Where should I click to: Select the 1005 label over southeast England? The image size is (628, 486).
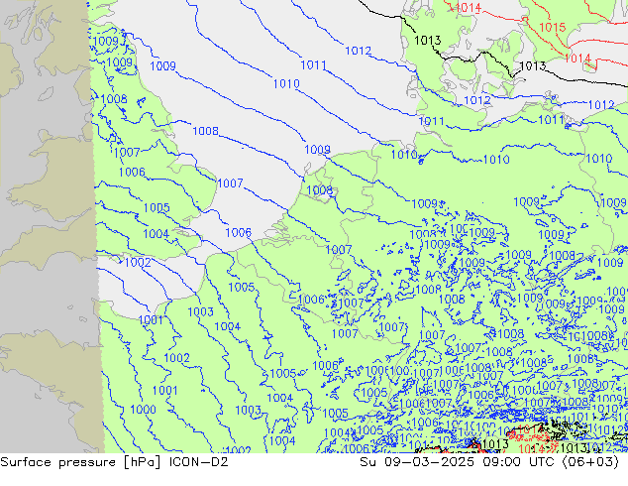pos(157,207)
